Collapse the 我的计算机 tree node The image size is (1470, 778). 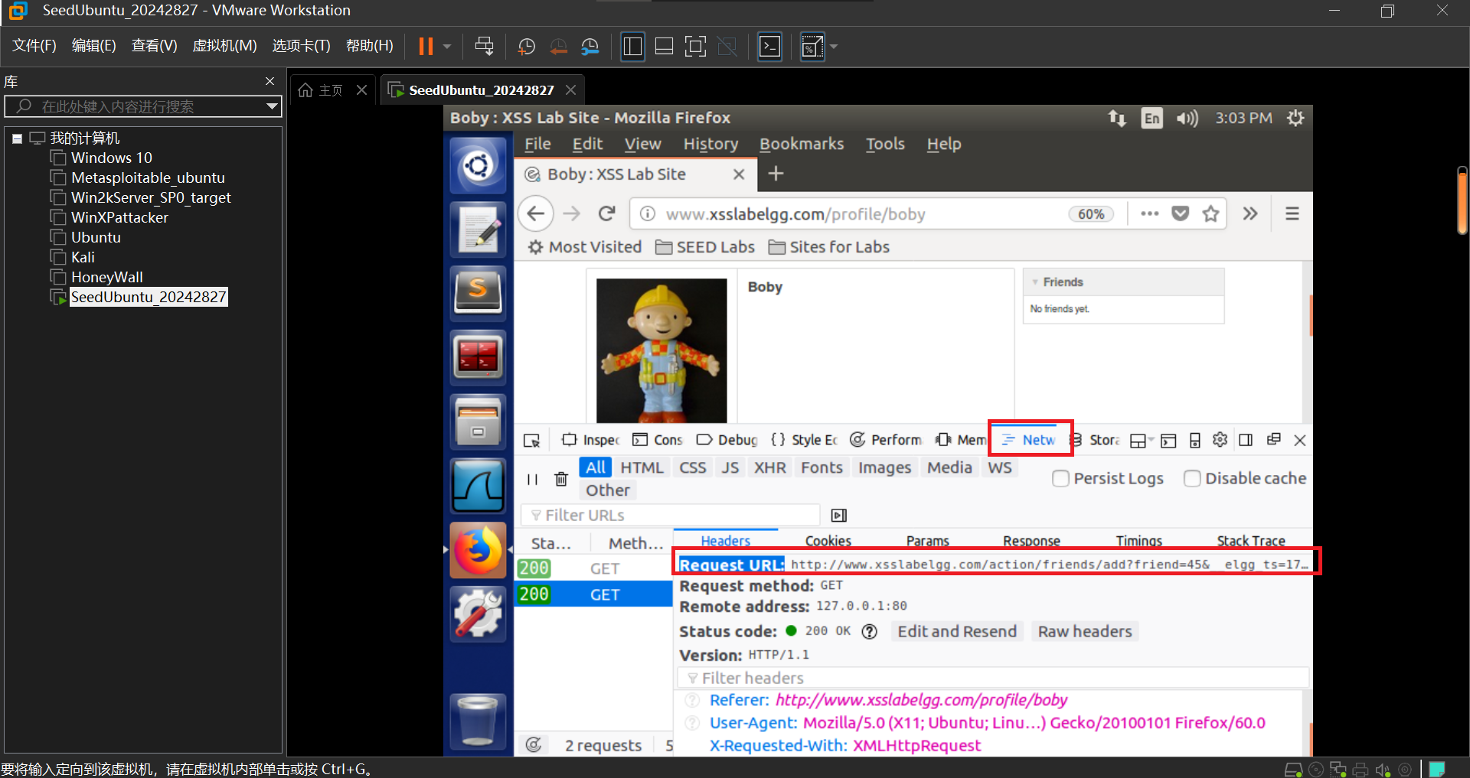pos(17,138)
